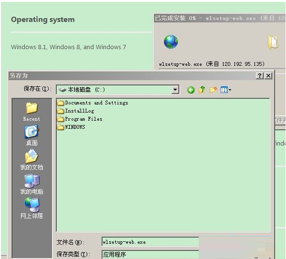
Task: Click the folder icon in download window
Action: (x=273, y=41)
